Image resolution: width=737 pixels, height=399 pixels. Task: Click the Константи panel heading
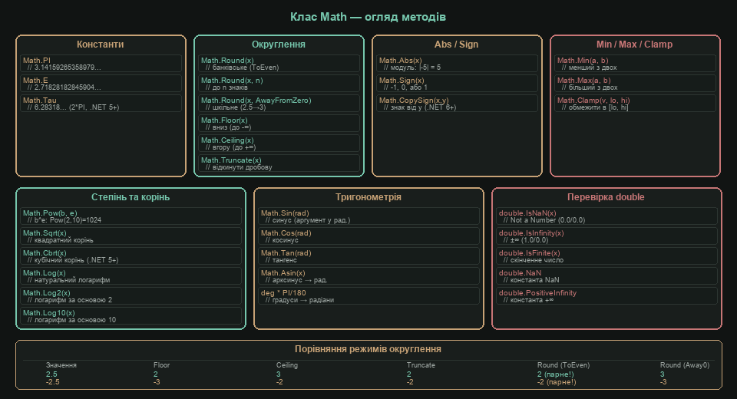pyautogui.click(x=100, y=45)
